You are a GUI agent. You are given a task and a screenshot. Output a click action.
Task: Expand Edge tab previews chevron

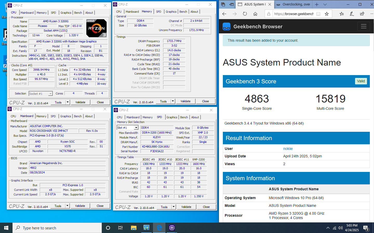point(325,4)
